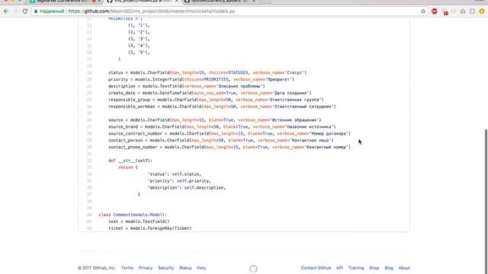Click the 'def __str__(self):' line
This screenshot has width=488, height=274.
tap(130, 161)
